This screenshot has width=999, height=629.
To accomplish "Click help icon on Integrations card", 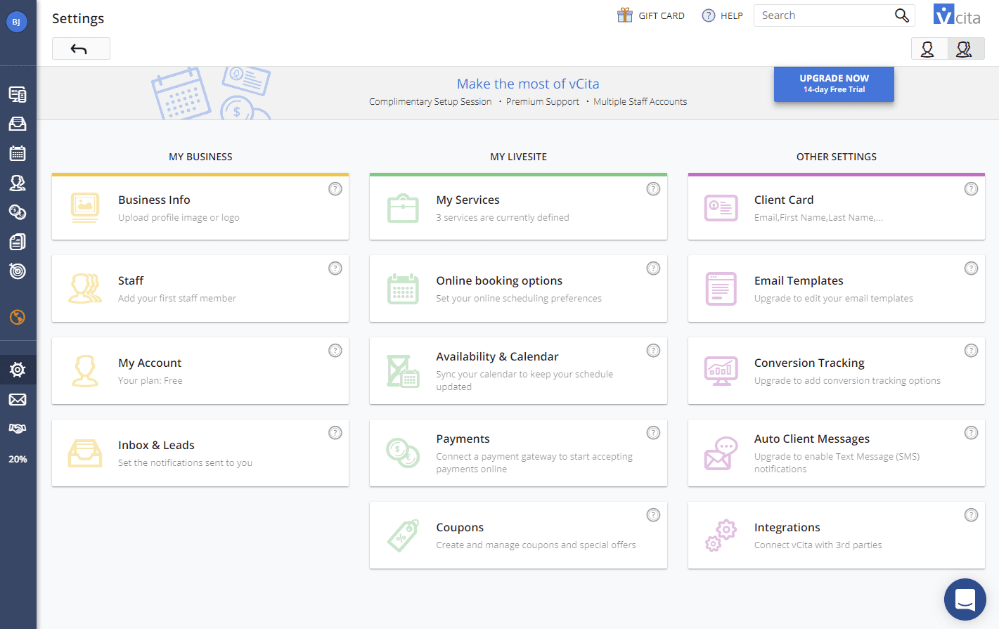I will click(x=971, y=515).
